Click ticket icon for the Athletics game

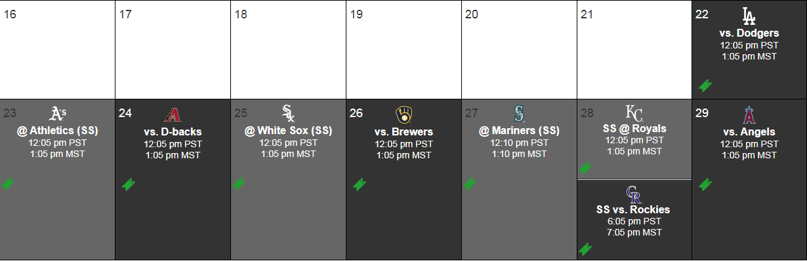(8, 184)
